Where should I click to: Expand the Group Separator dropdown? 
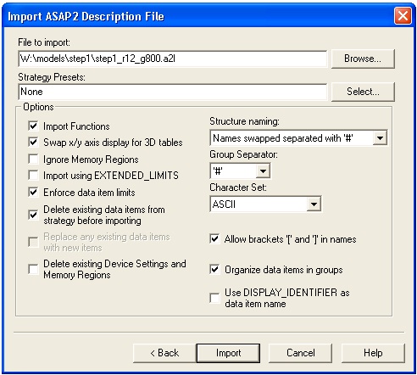click(263, 171)
